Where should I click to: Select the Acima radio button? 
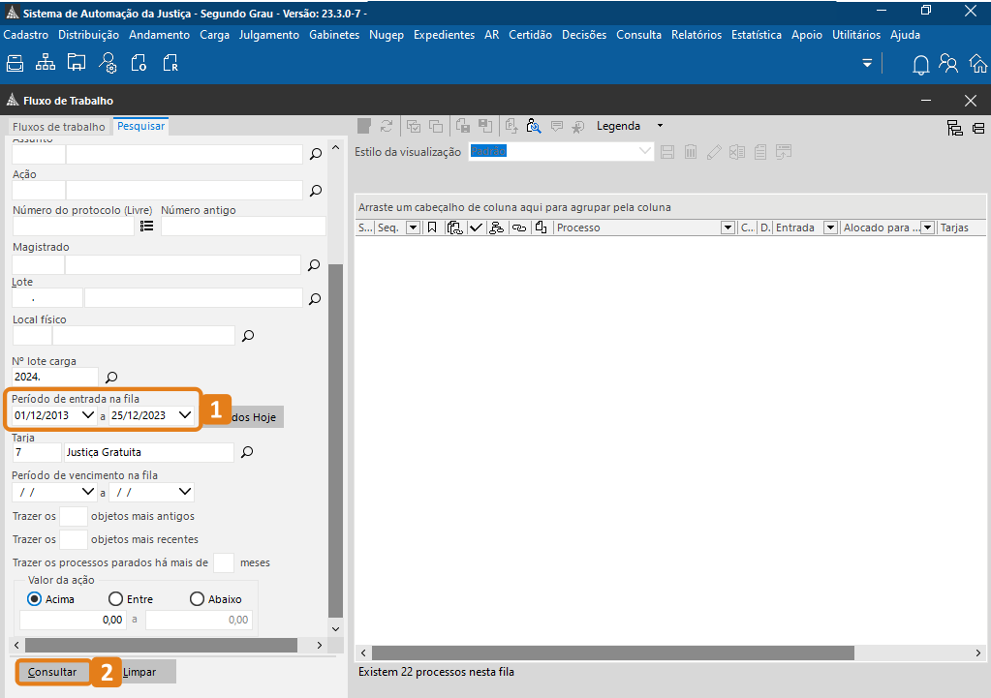click(34, 599)
